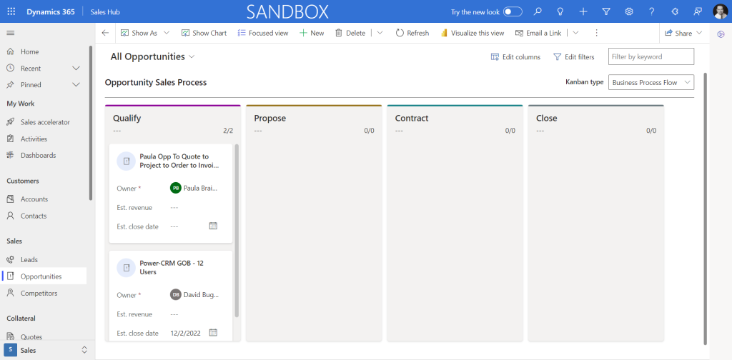
Task: Click the lightbulb assistant icon
Action: (x=560, y=11)
